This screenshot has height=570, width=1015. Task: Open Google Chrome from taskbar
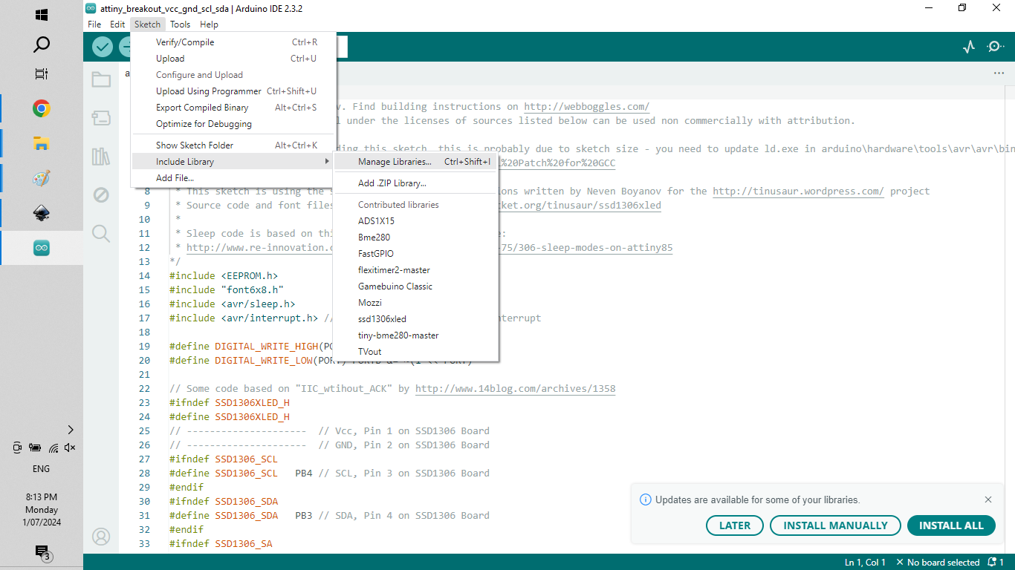(42, 109)
